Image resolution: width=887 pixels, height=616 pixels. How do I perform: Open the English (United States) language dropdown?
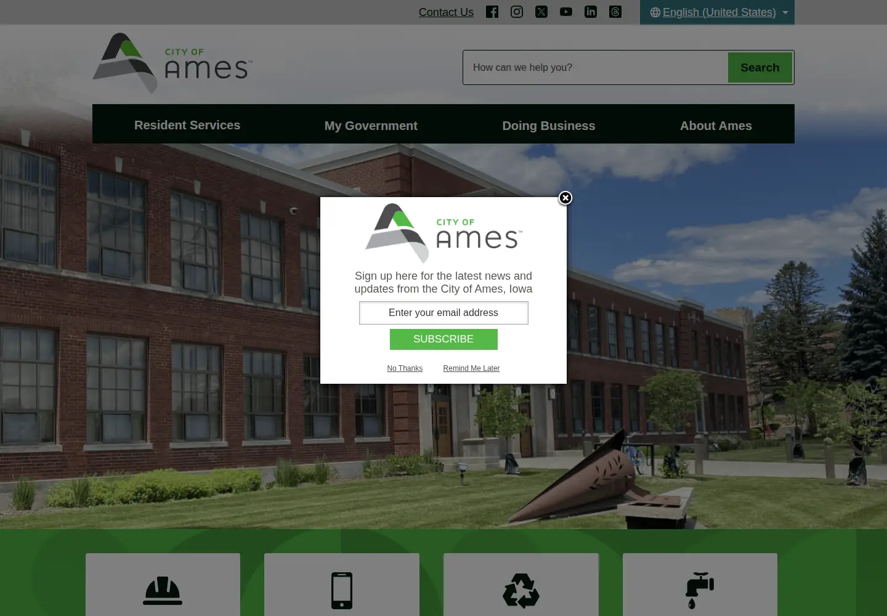point(718,12)
